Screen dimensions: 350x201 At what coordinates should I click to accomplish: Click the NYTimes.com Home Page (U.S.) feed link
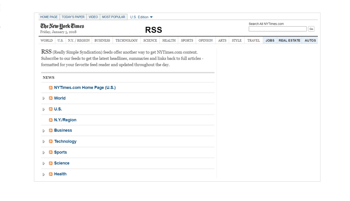(x=85, y=88)
